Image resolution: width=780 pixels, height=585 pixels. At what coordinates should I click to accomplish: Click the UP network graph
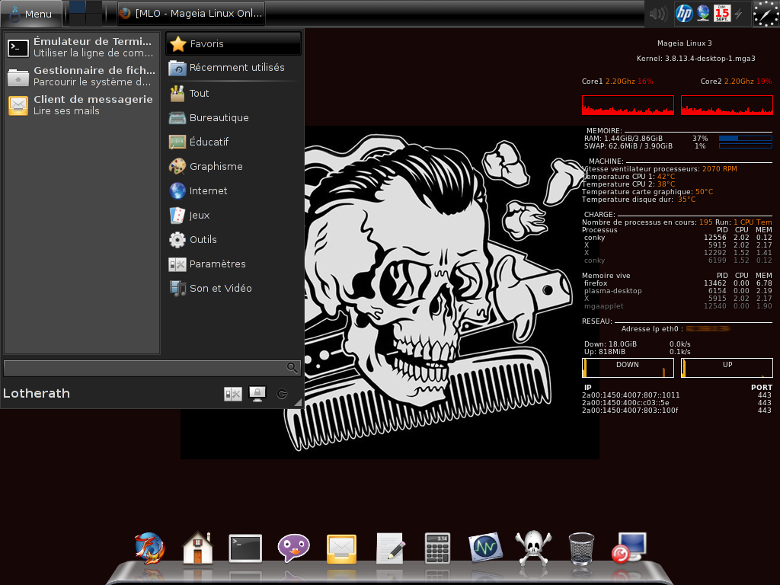click(727, 368)
